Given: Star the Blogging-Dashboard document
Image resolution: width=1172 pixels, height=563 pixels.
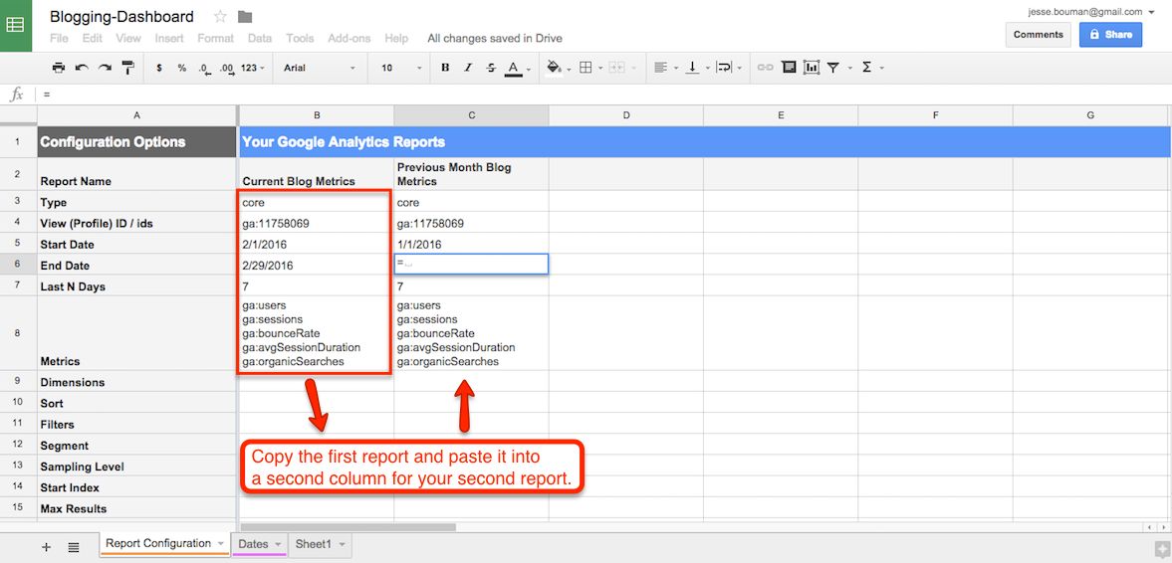Looking at the screenshot, I should [220, 17].
